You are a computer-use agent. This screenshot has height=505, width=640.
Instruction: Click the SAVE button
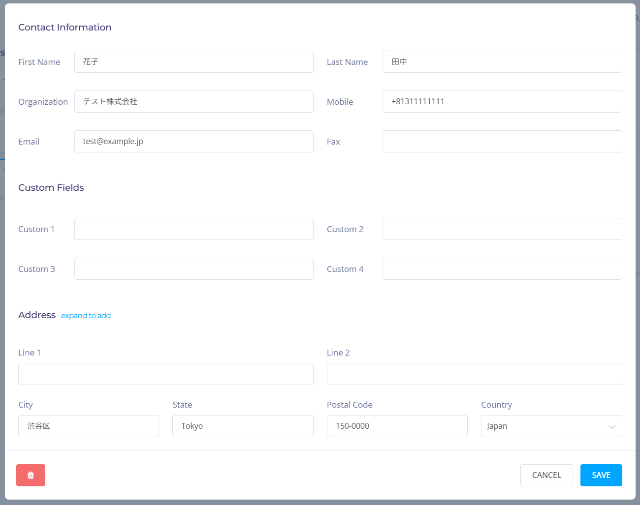coord(601,475)
